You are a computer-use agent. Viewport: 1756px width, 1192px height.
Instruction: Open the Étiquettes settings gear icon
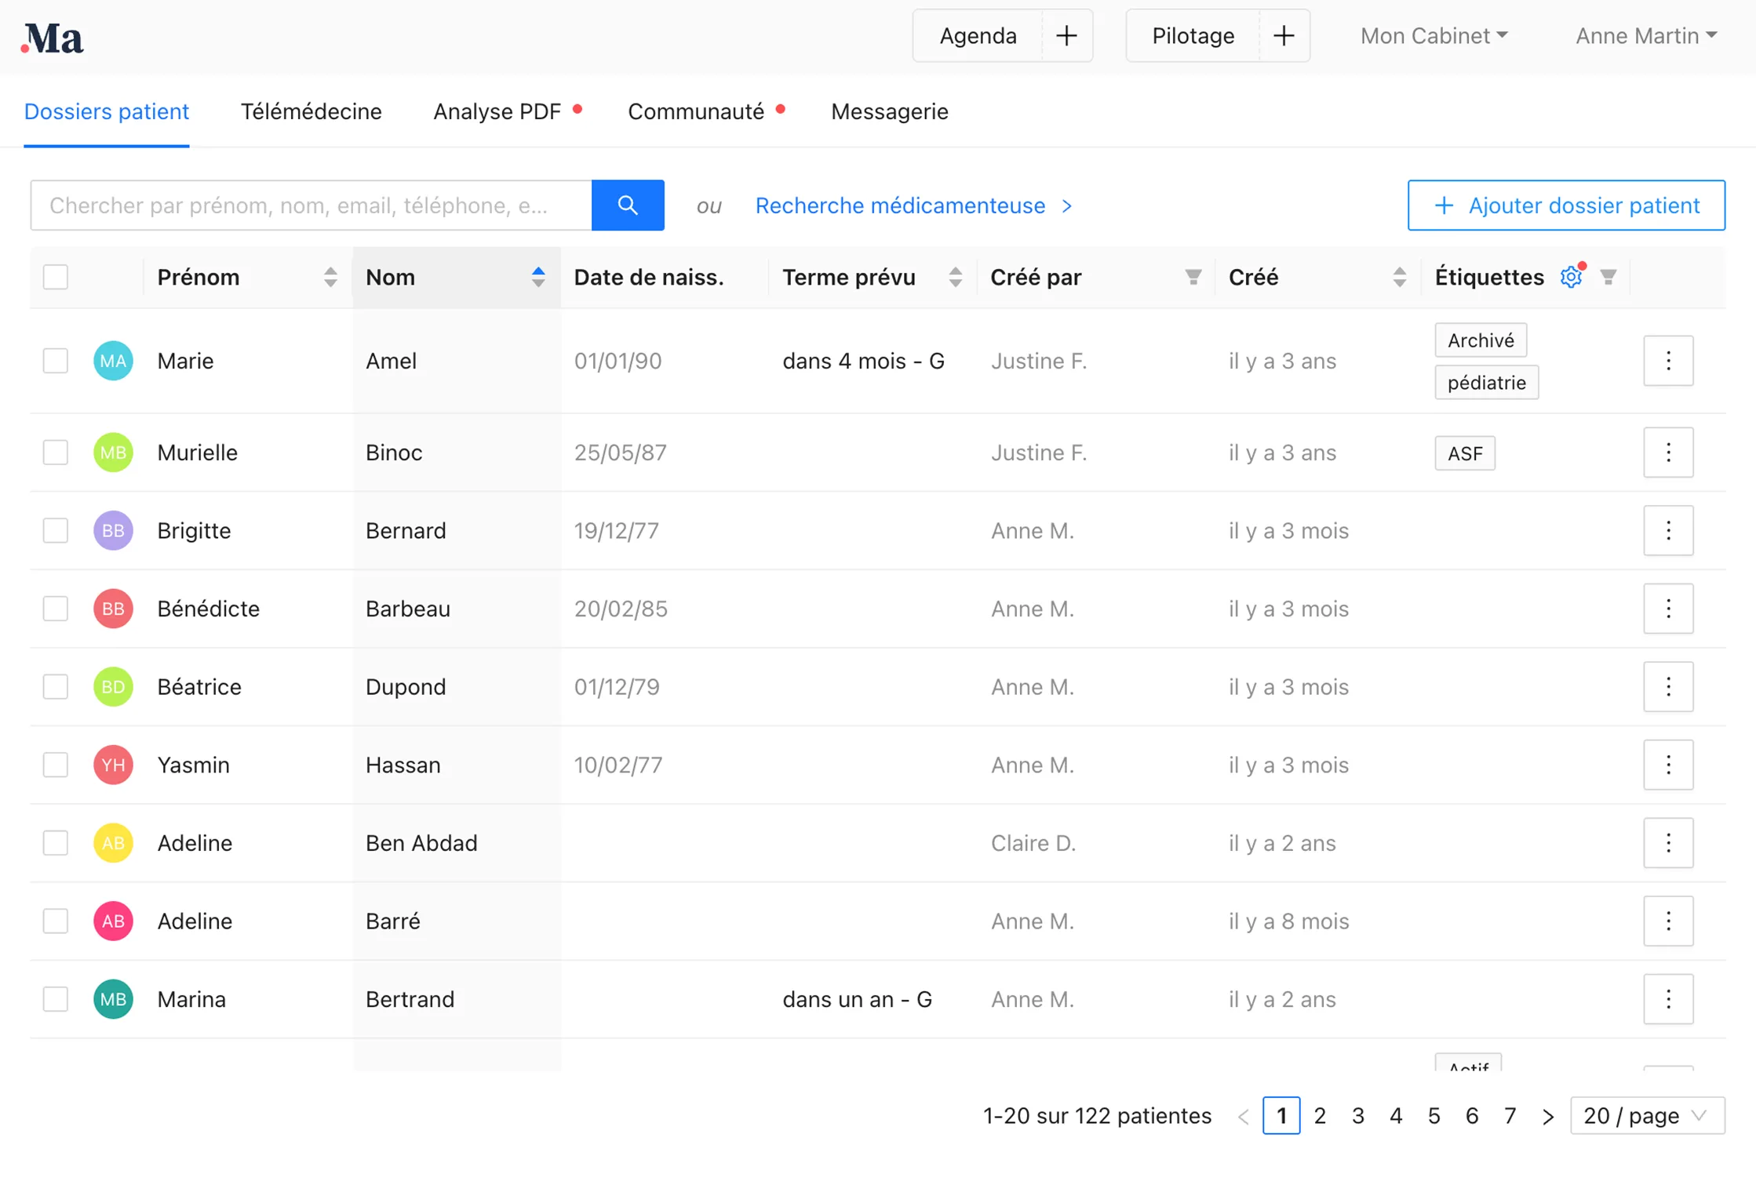click(x=1572, y=277)
